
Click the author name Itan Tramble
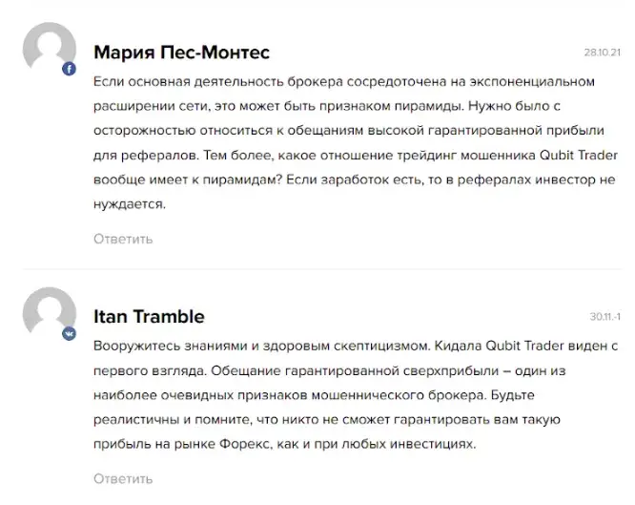click(149, 317)
